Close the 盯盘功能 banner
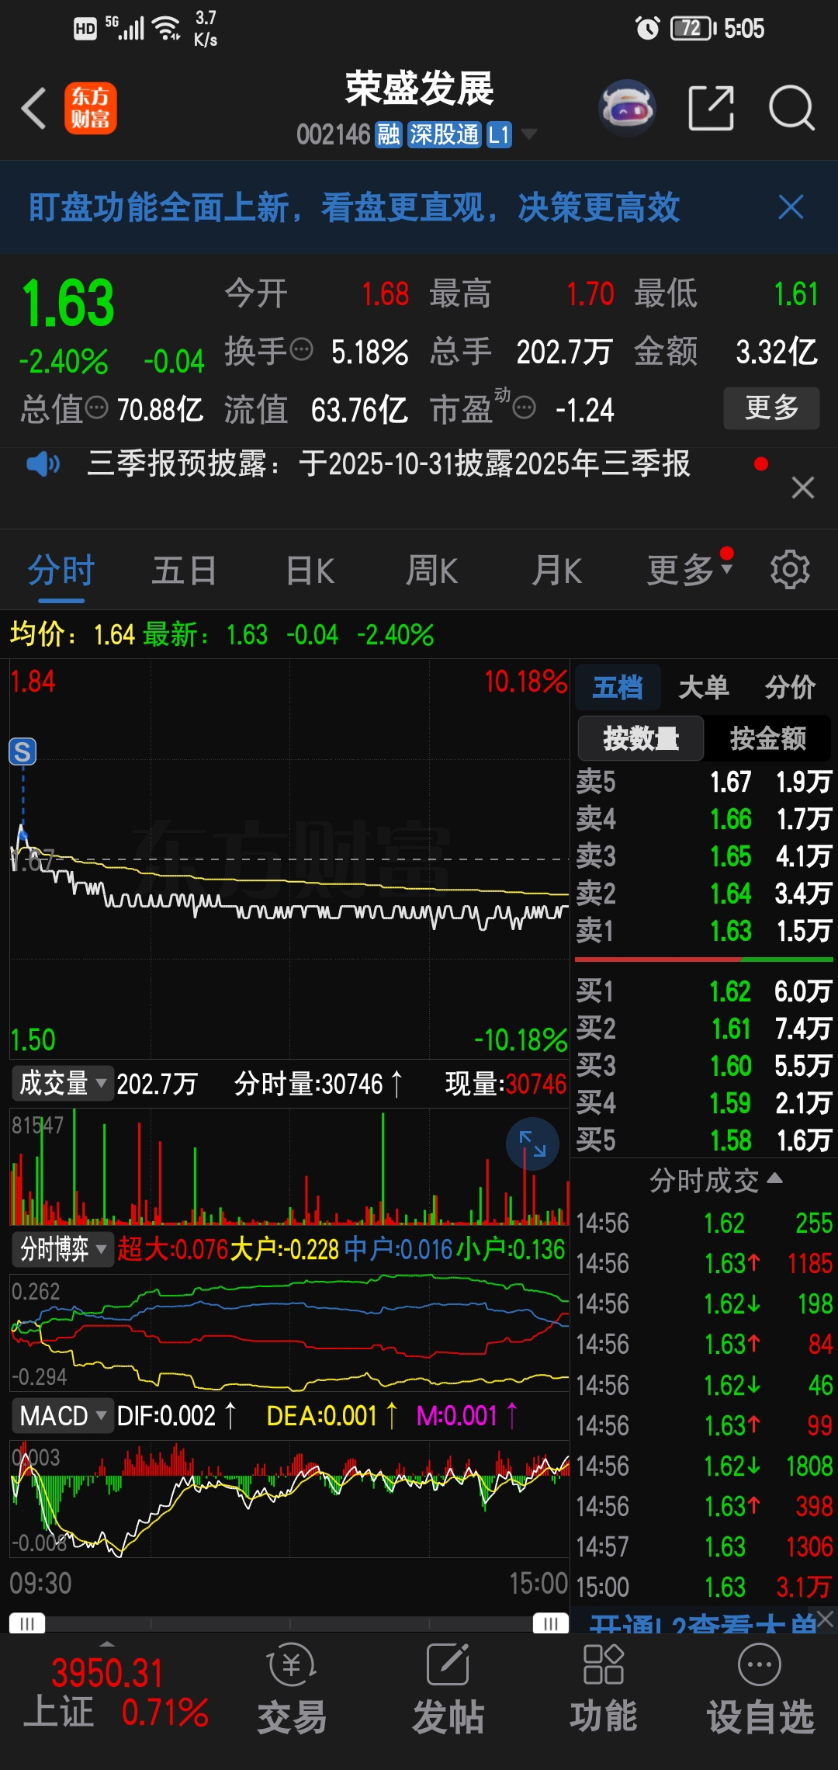The height and width of the screenshot is (1770, 838). point(791,207)
